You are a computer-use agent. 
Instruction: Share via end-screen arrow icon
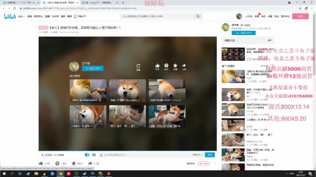click(x=184, y=67)
